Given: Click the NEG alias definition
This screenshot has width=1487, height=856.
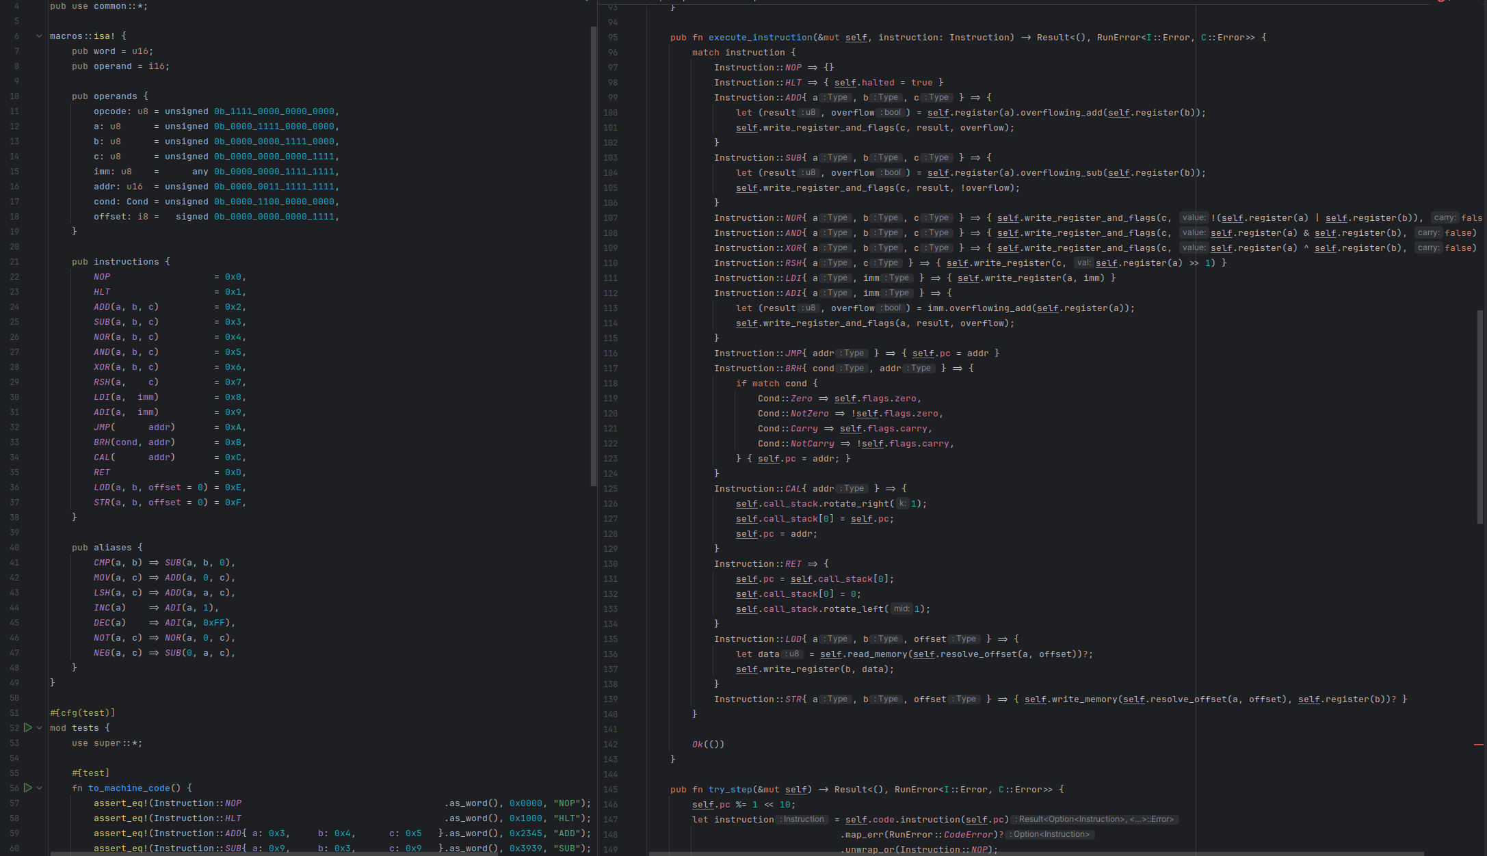Looking at the screenshot, I should 164,653.
